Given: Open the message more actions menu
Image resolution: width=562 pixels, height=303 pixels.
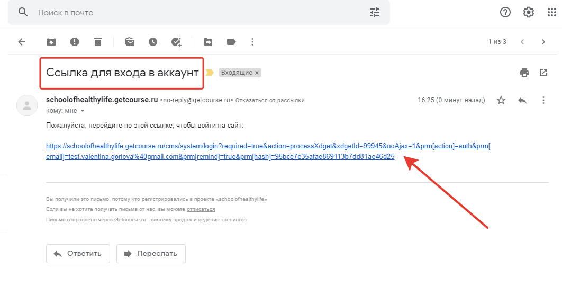Looking at the screenshot, I should coord(543,100).
